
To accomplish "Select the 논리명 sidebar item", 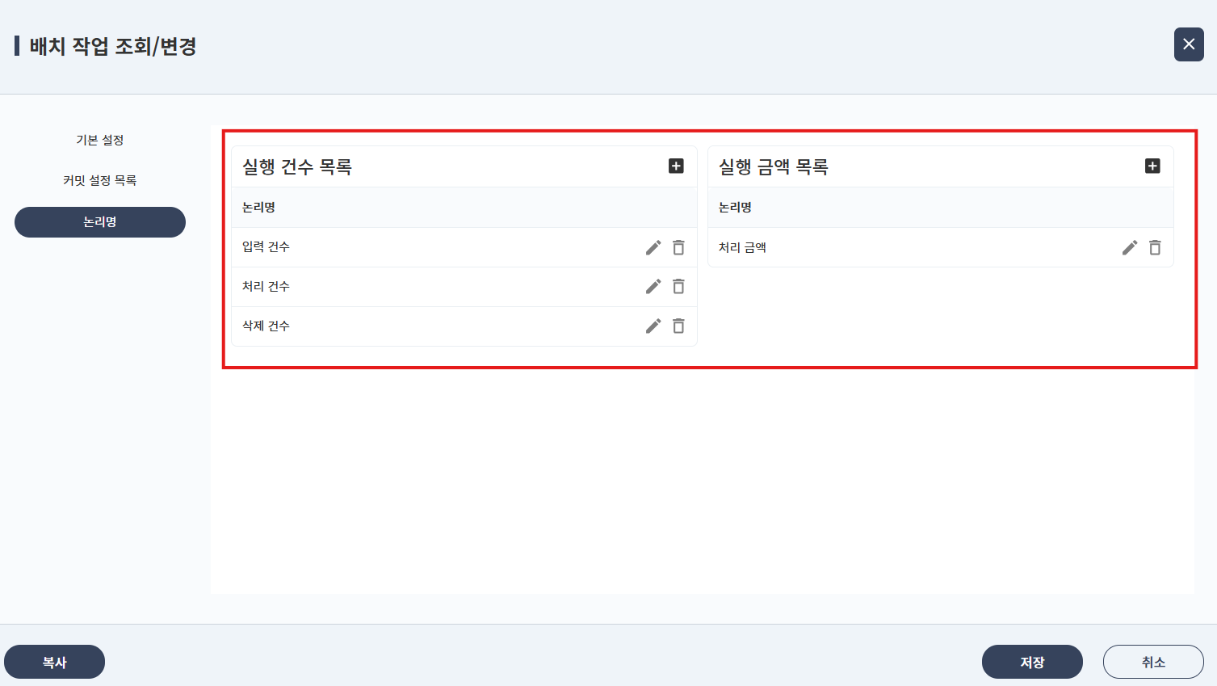I will pyautogui.click(x=99, y=221).
